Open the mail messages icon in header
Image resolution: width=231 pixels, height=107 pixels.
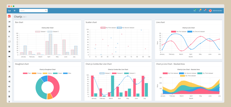pyautogui.click(x=195, y=11)
